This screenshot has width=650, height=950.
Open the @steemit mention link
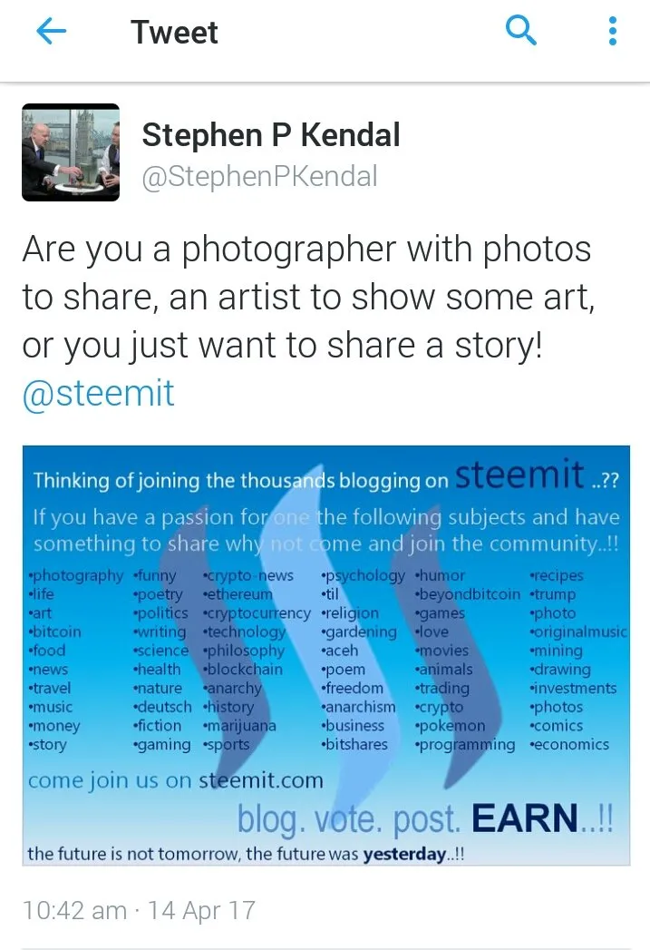click(x=98, y=393)
